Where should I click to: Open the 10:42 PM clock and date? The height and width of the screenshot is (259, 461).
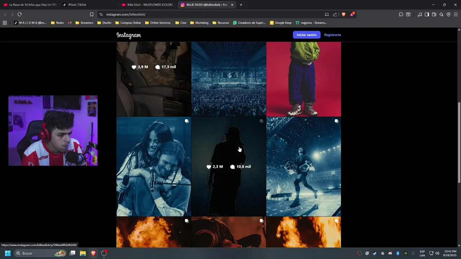pos(450,253)
